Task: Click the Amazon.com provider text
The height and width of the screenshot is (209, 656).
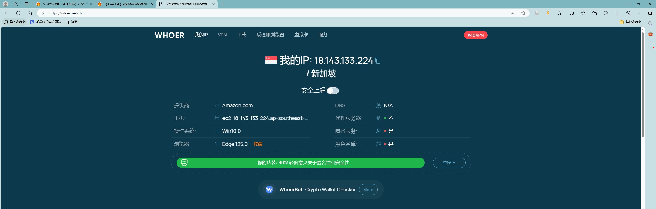Action: (x=238, y=105)
